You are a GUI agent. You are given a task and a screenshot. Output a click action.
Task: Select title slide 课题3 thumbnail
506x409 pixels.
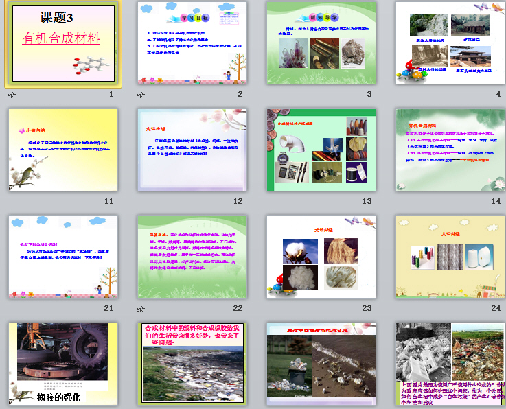(63, 44)
